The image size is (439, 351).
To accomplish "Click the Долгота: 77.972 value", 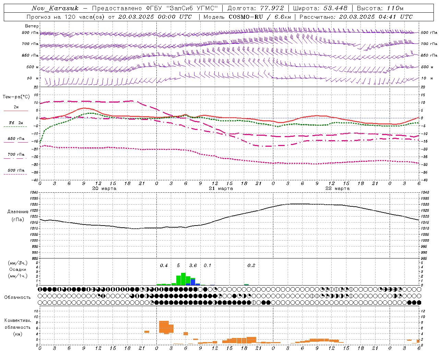I will 256,8.
